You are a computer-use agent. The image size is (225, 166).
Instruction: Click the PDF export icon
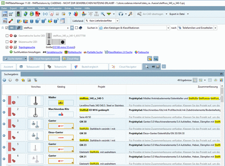(x=38, y=14)
